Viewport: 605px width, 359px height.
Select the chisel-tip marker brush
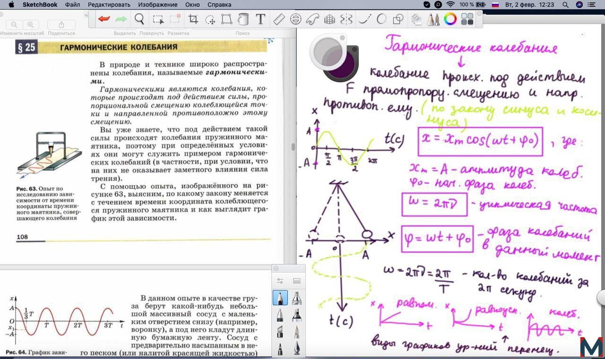pos(297,315)
